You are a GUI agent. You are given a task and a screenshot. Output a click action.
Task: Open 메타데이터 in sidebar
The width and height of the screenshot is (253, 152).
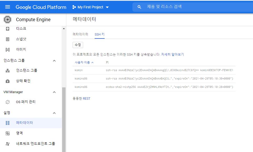click(24, 123)
